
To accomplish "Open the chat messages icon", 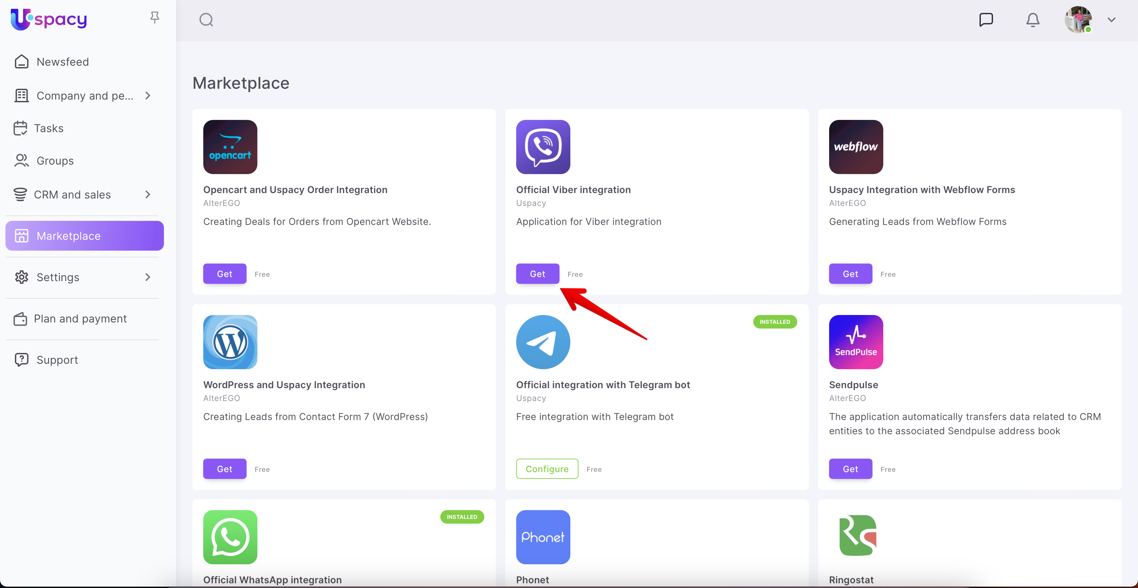I will click(x=986, y=20).
